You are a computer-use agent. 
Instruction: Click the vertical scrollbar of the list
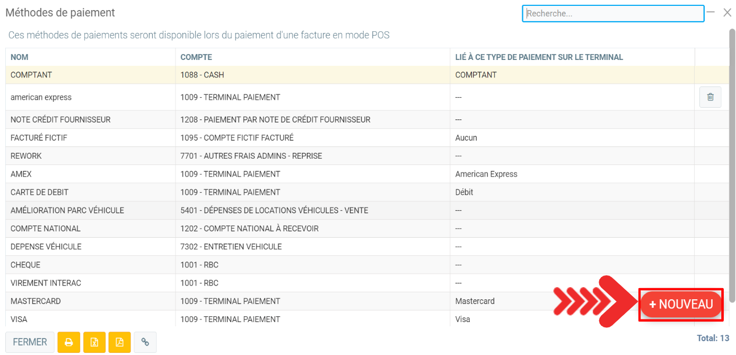tap(732, 159)
